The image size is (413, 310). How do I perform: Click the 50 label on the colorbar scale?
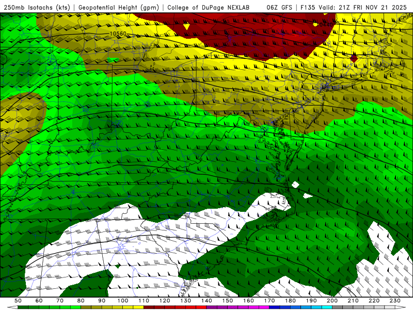point(18,301)
